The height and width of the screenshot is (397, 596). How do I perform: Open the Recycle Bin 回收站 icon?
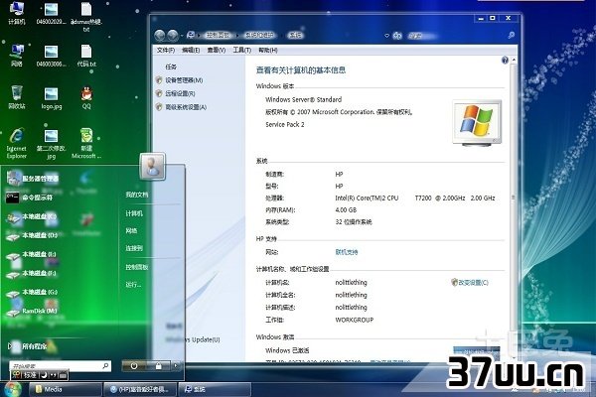[17, 97]
